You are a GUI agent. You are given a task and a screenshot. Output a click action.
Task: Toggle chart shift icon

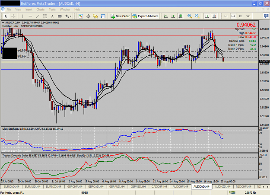214,16
